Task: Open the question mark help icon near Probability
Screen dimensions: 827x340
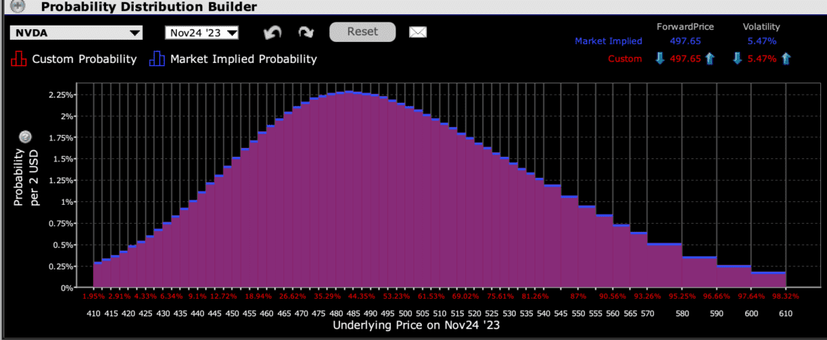Action: coord(24,137)
